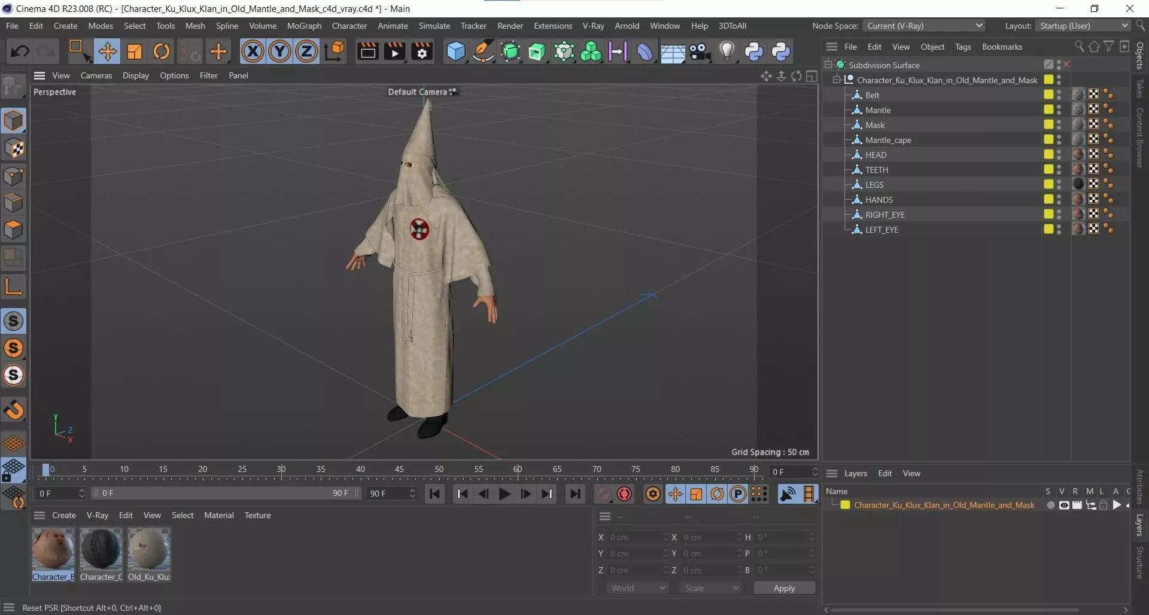Viewport: 1149px width, 615px height.
Task: Go to start of animation
Action: [x=435, y=494]
